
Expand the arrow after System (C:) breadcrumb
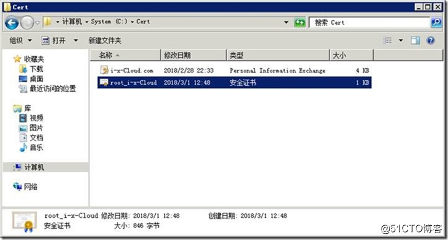132,22
